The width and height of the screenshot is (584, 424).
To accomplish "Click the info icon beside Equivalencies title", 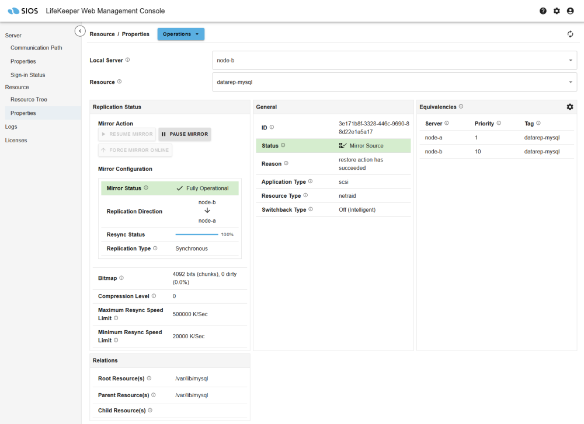I will (x=461, y=106).
